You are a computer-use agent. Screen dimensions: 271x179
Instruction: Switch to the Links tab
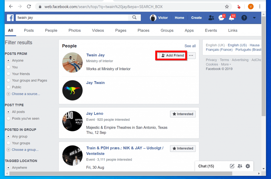(233, 31)
